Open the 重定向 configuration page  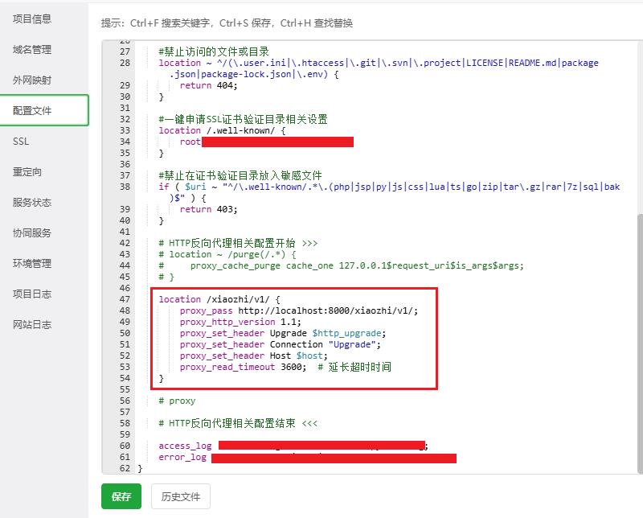(31, 172)
